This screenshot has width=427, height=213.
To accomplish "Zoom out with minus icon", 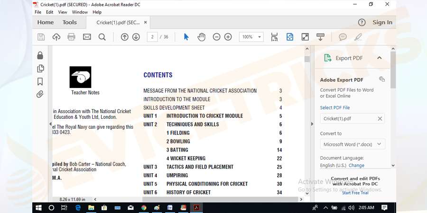I will 216,37.
